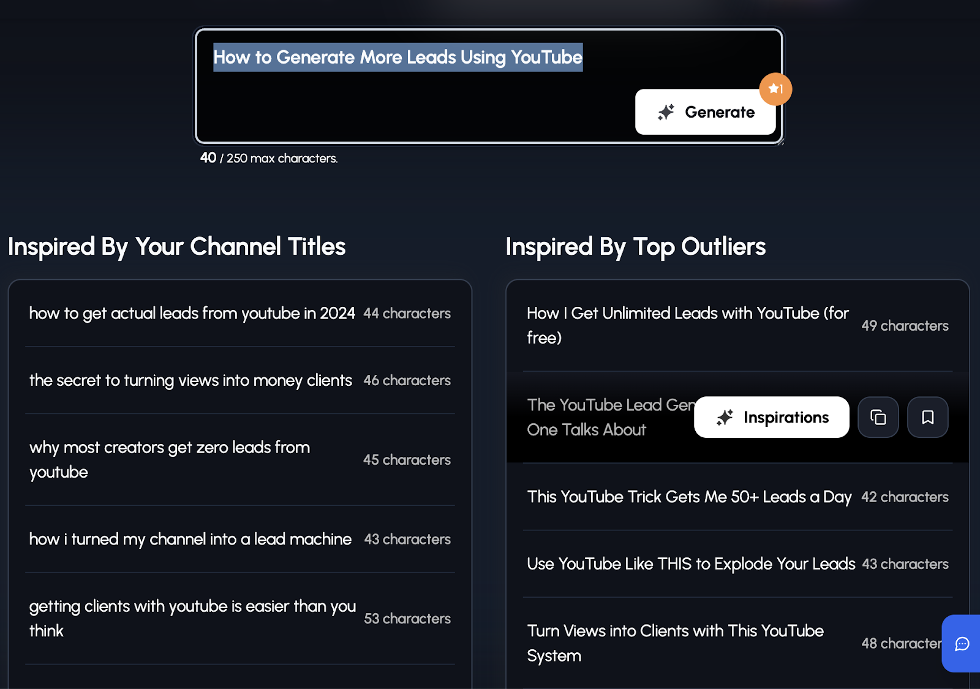Image resolution: width=980 pixels, height=689 pixels.
Task: Click the '42 characters' label
Action: coord(905,497)
